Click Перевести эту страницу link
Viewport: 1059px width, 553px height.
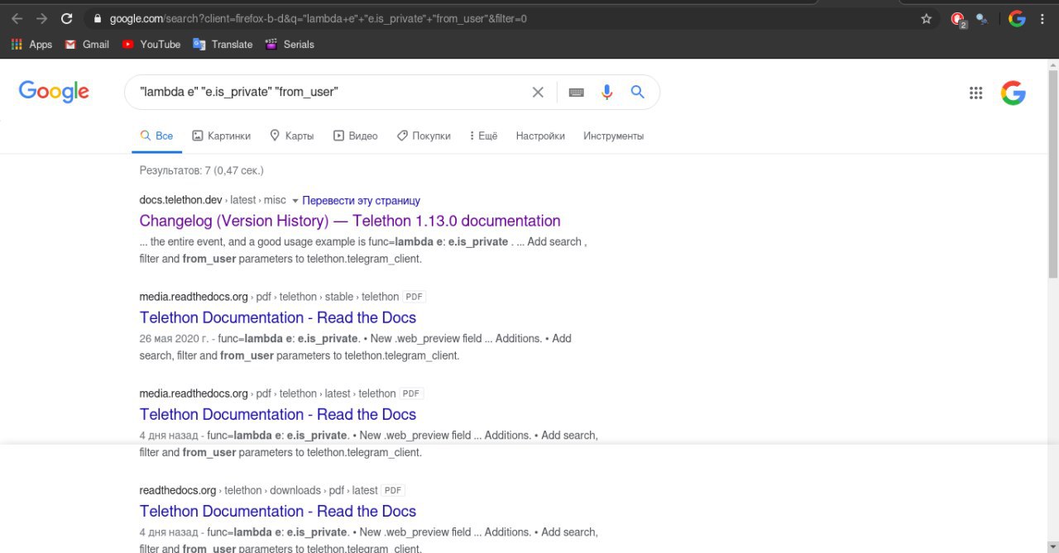click(x=362, y=200)
